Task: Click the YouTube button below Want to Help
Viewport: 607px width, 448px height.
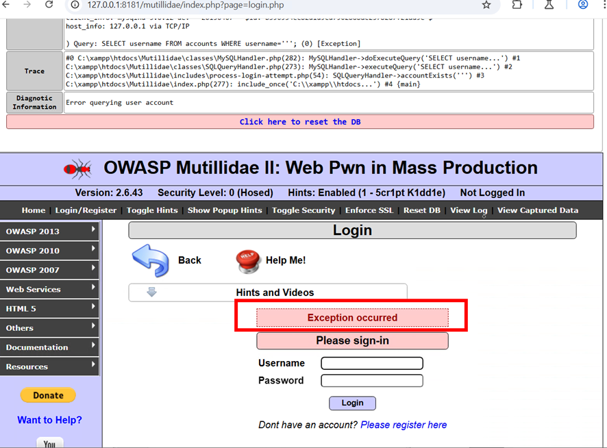Action: (x=49, y=443)
